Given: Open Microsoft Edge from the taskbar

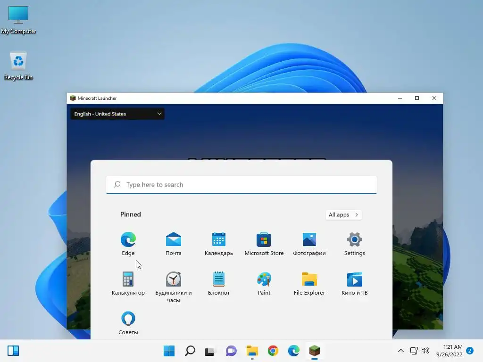Looking at the screenshot, I should click(293, 351).
